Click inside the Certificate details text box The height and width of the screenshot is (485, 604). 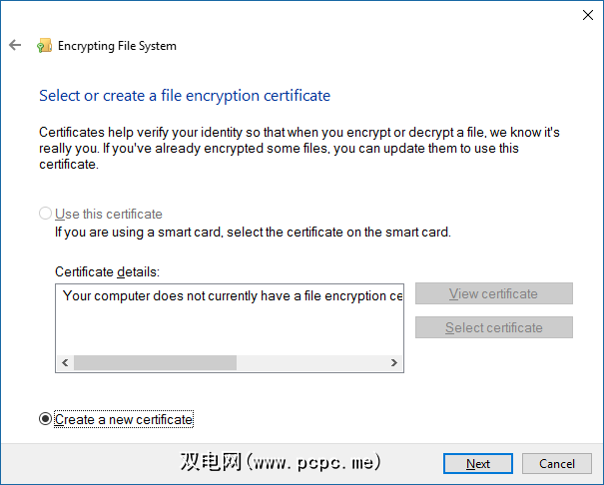[232, 321]
